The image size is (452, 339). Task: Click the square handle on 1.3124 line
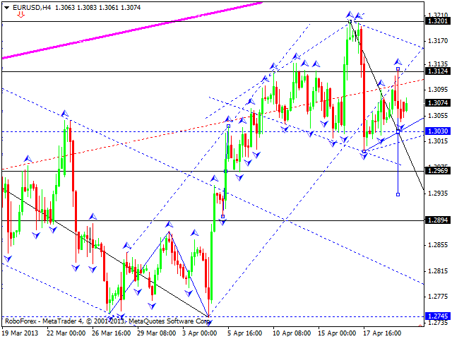[398, 69]
